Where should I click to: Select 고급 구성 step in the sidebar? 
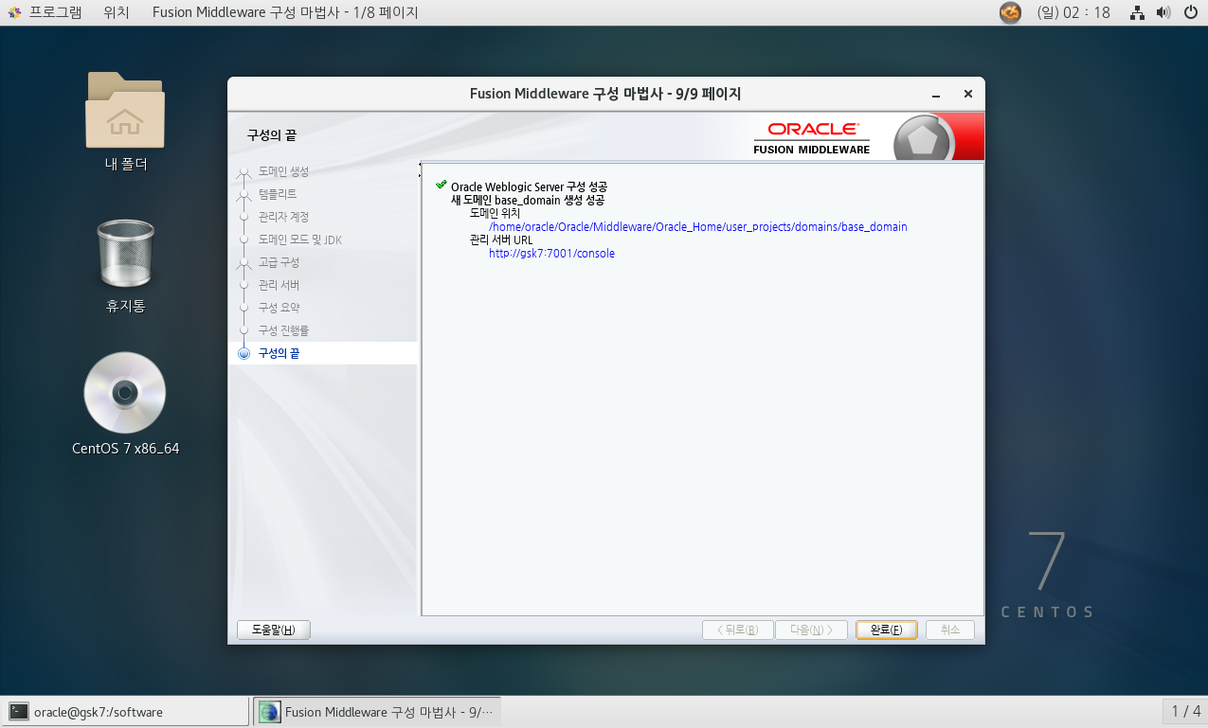(279, 262)
